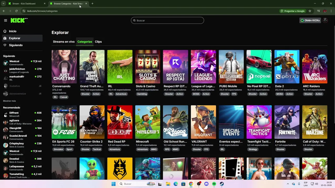Open File Explorer from taskbar
The image size is (335, 188).
tap(168, 184)
